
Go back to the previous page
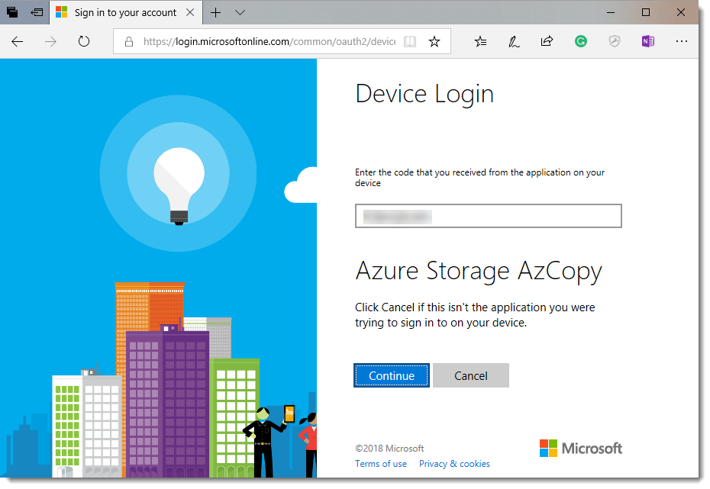click(x=18, y=42)
